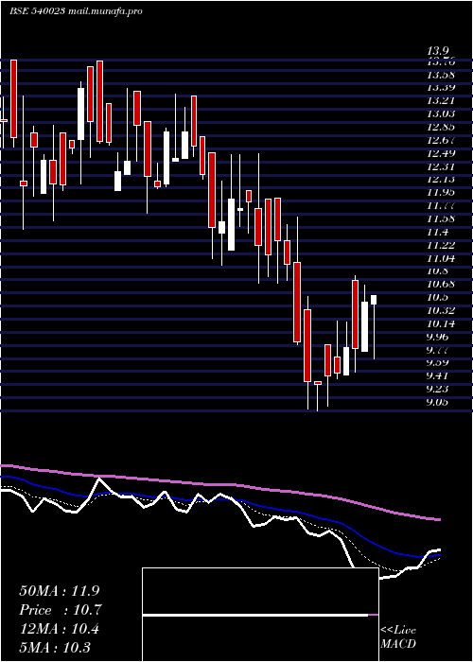Click the 'BSE 540023 mail.munafa.pro' header text
This screenshot has height=662, width=473.
76,11
